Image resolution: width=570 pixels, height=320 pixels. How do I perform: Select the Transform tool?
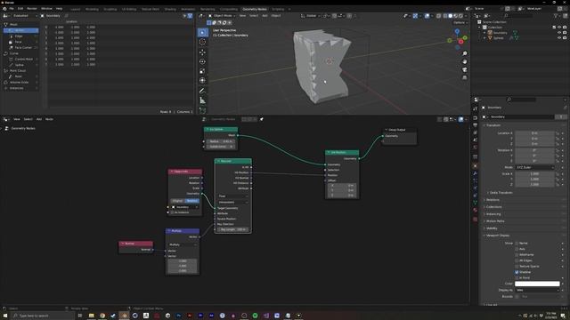coord(202,81)
